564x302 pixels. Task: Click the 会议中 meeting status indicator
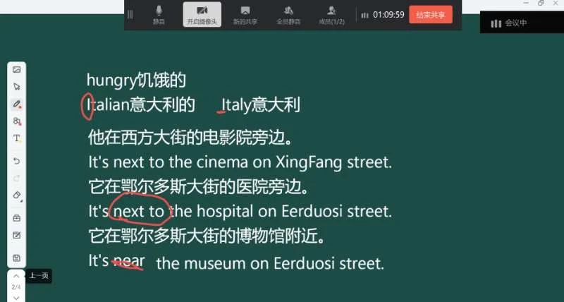click(x=509, y=23)
